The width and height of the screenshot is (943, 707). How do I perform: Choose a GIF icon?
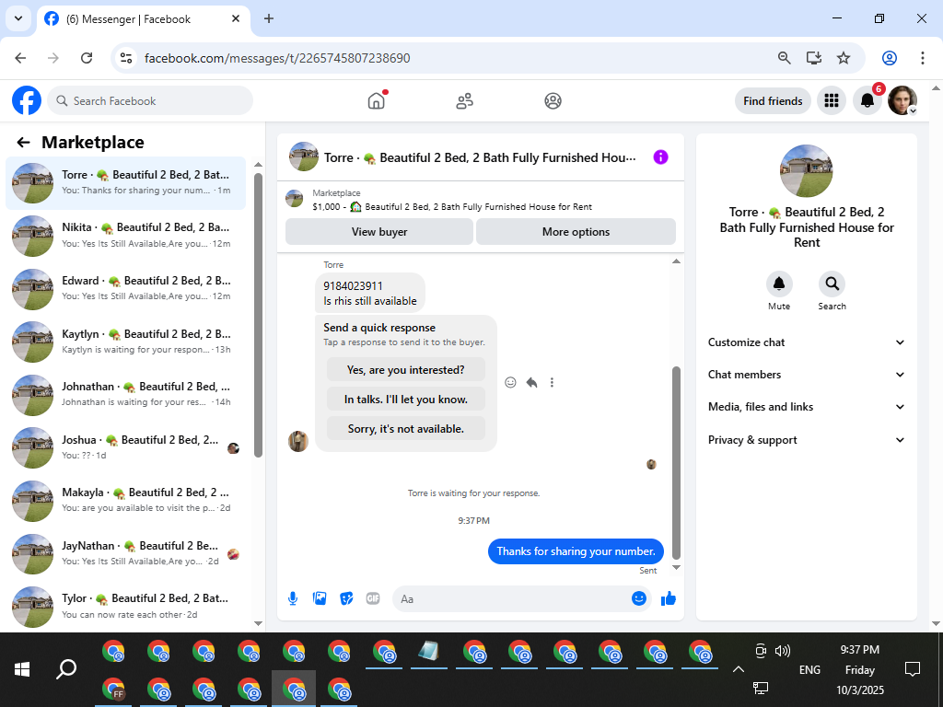point(373,598)
